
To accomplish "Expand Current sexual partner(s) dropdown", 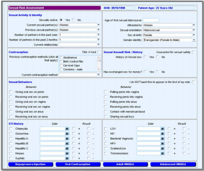I will click(x=99, y=25).
